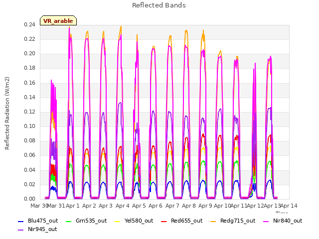Click the Apr 9 x-axis tick label
This screenshot has width=319, height=239.
tap(205, 206)
